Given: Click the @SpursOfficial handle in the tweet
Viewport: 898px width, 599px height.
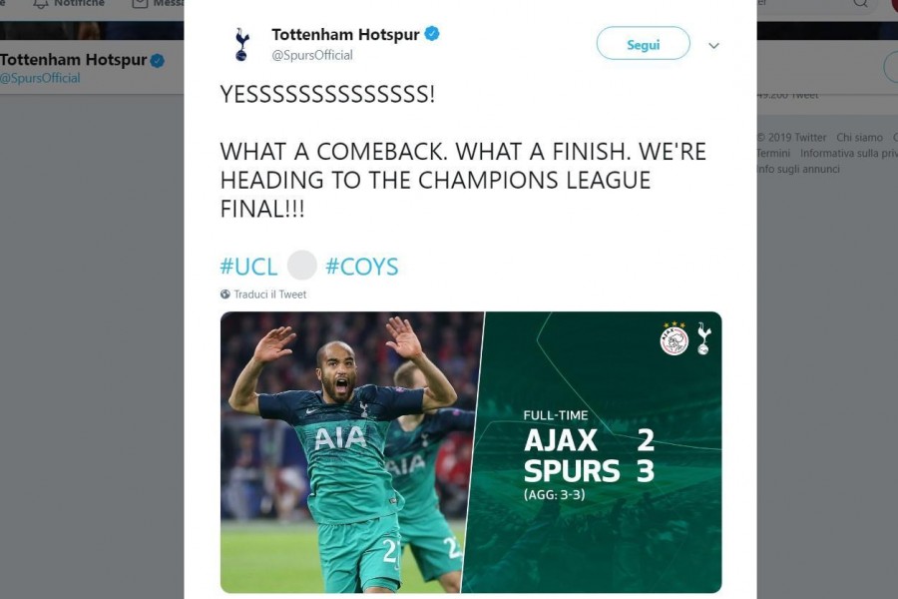Looking at the screenshot, I should coord(312,55).
